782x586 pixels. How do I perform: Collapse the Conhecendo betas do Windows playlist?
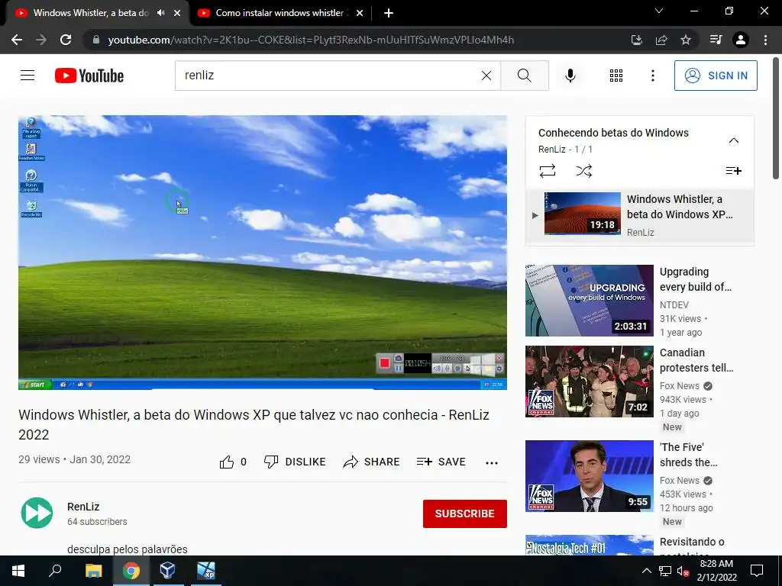click(x=734, y=140)
